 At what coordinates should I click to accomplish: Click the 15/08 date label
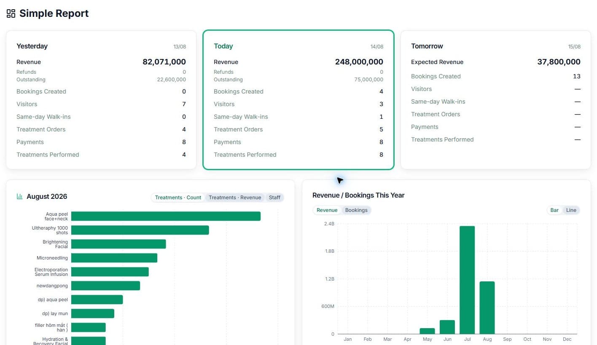tap(574, 47)
